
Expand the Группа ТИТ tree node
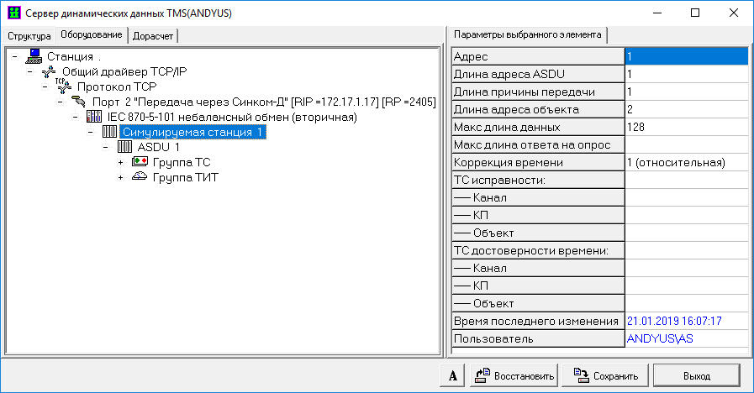coord(121,177)
